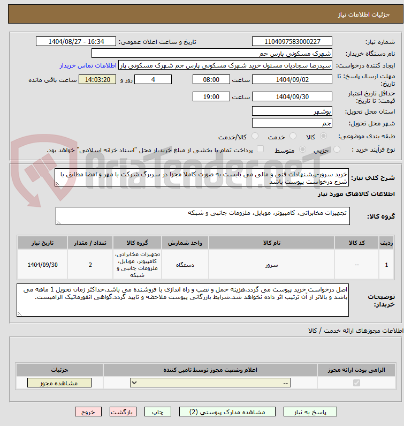Click need date cell 1404/09/30 in table
Image resolution: width=404 pixels, height=426 pixels.
[42, 265]
